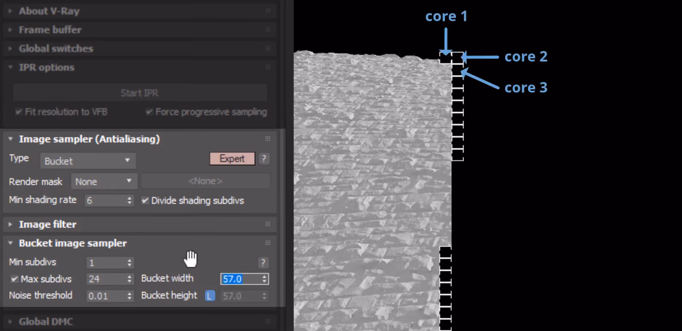
Task: Expand the Global DMC rollout
Action: tap(10, 322)
